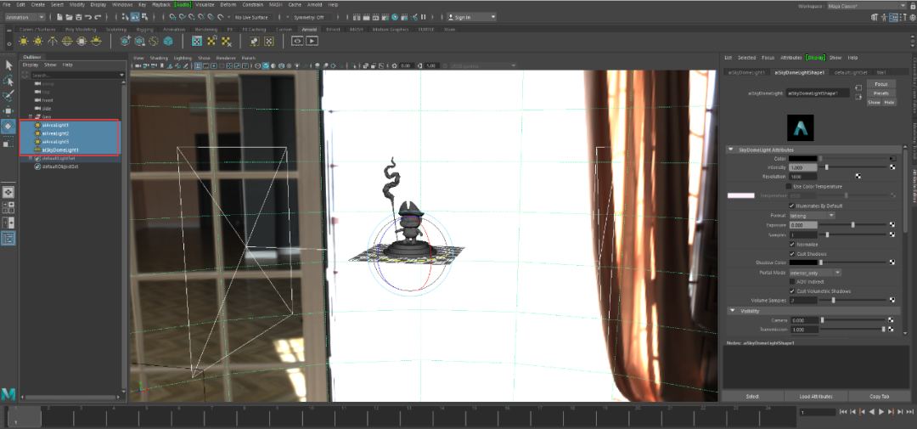Create an Arnold physical sky from the shelf

[x=97, y=41]
